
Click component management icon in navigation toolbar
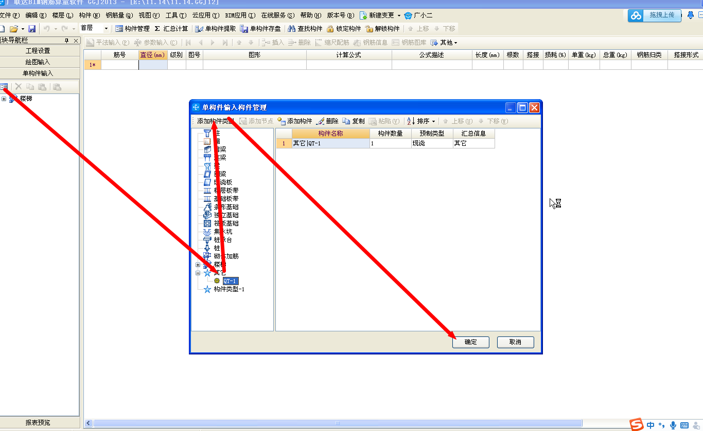pyautogui.click(x=4, y=87)
